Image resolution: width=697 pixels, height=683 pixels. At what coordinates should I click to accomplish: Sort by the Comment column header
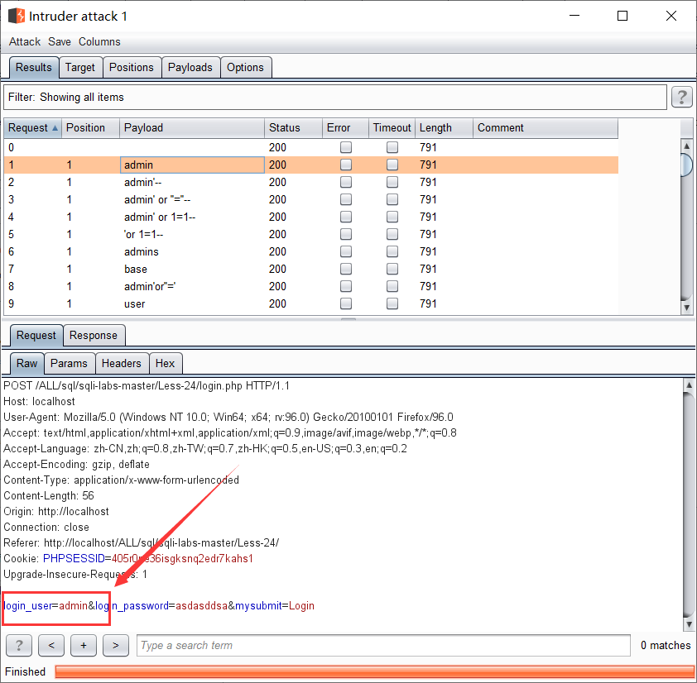[x=546, y=128]
